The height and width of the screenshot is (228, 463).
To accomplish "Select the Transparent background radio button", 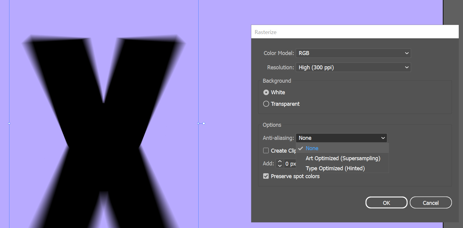I will pos(266,104).
